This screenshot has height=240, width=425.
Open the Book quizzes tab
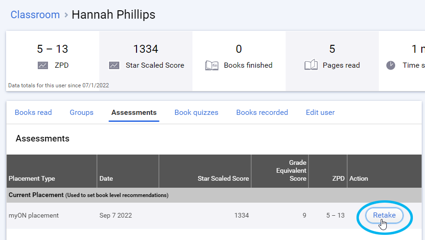(196, 113)
